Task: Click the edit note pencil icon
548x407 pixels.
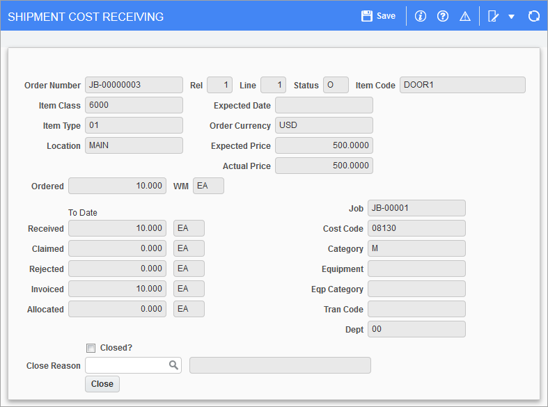Action: [x=493, y=16]
